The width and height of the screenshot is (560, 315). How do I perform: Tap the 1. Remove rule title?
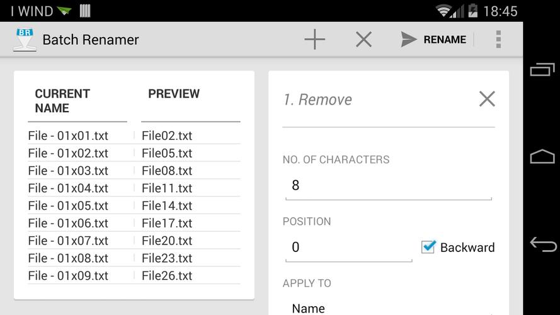pyautogui.click(x=317, y=100)
